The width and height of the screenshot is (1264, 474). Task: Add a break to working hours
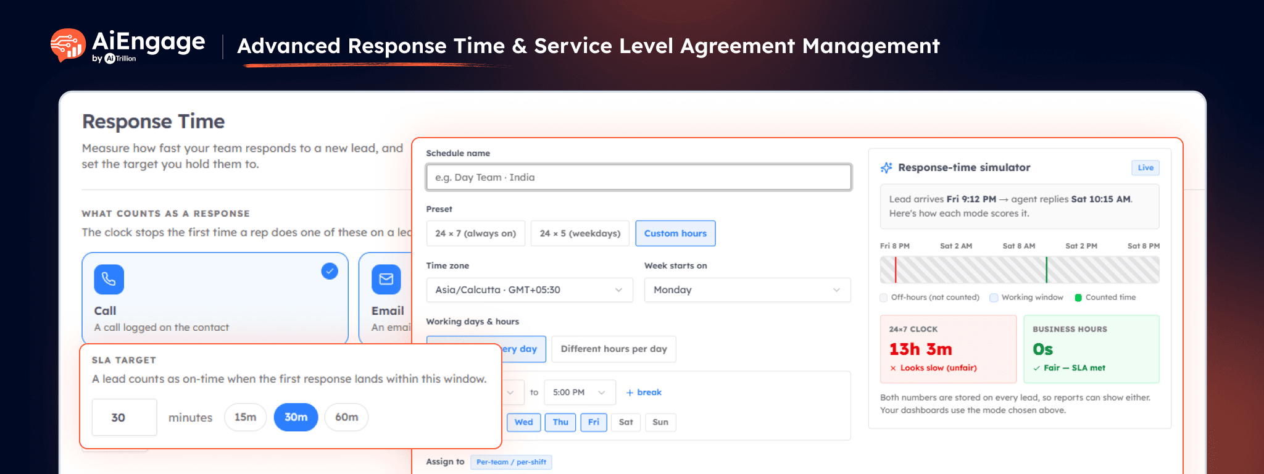[x=644, y=393]
